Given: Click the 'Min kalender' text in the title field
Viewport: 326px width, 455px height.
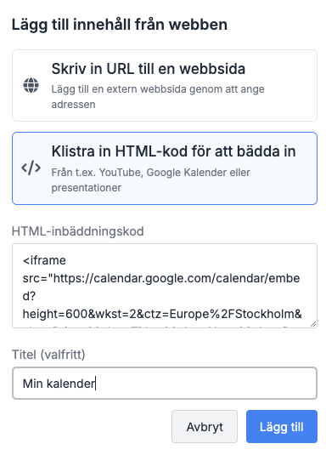Looking at the screenshot, I should (59, 384).
